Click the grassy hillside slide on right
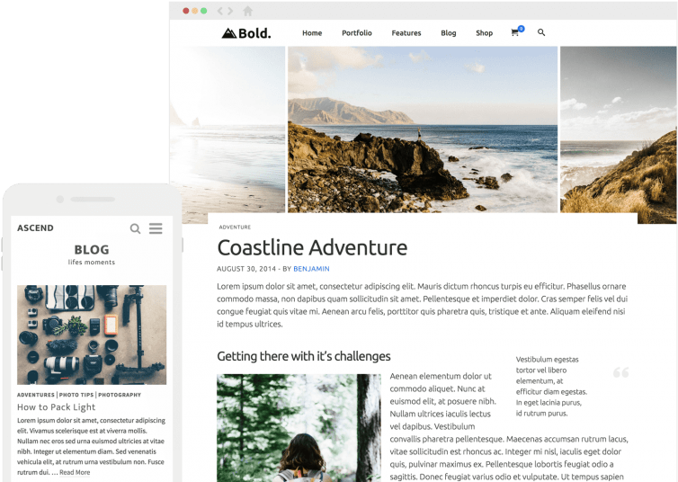The width and height of the screenshot is (678, 482). click(619, 135)
